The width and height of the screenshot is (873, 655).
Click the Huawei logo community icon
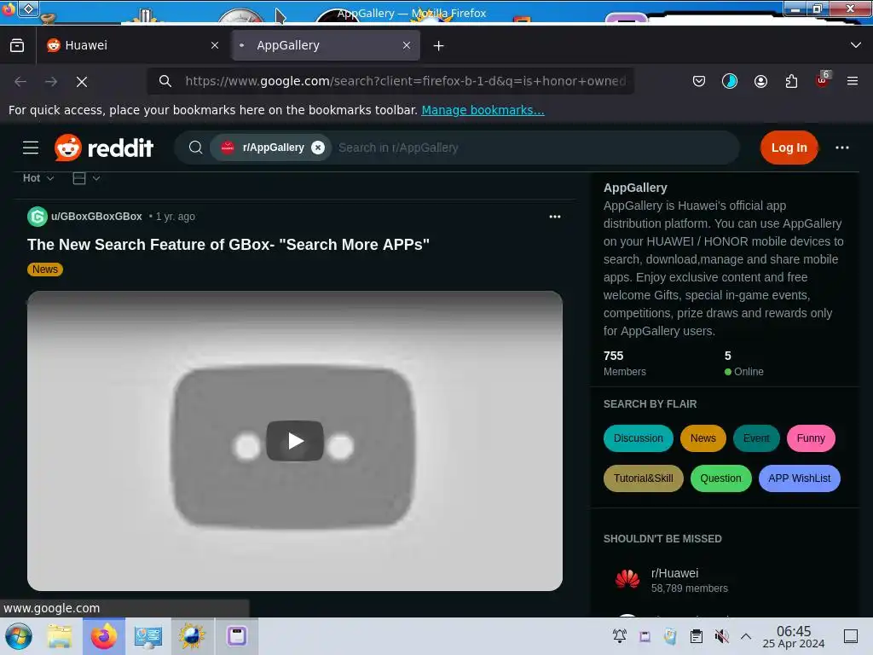pos(627,580)
